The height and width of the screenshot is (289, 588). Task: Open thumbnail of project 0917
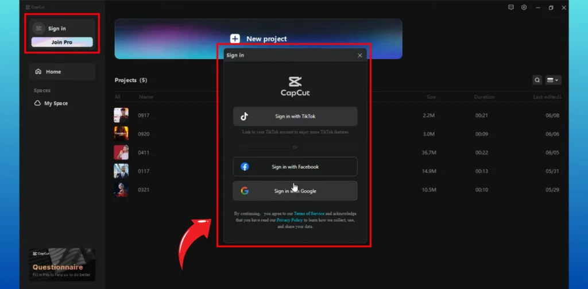[x=121, y=115]
